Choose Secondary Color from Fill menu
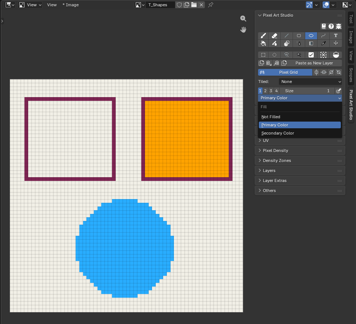The image size is (356, 324). (300, 133)
